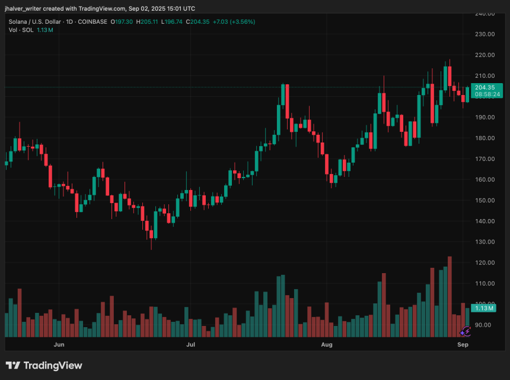The width and height of the screenshot is (510, 380).
Task: Click the TradingView logo
Action: 44,366
